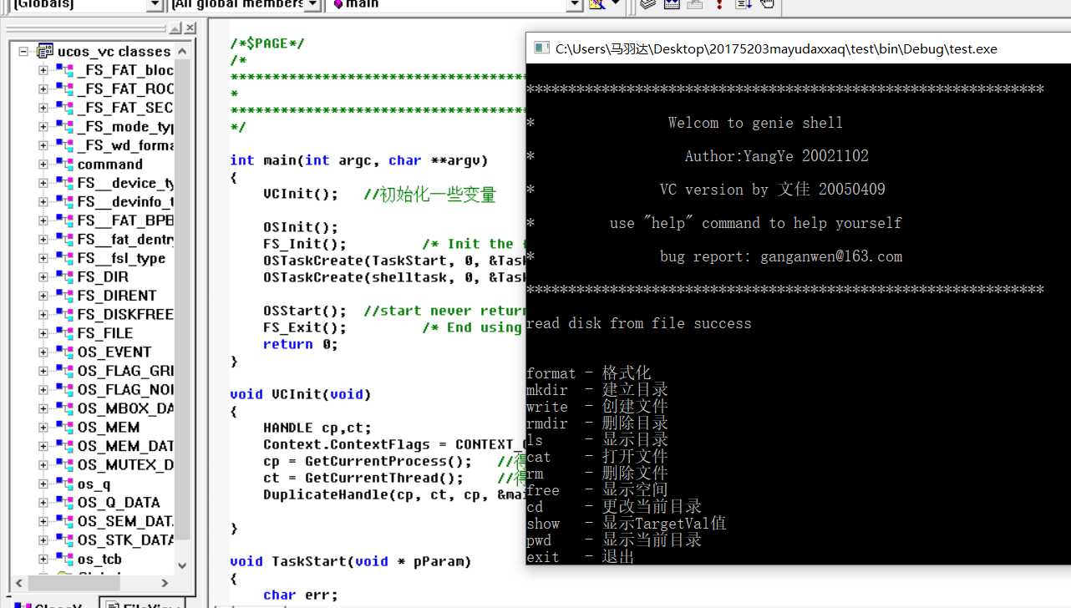Open the All global members filter dropdown

point(312,4)
